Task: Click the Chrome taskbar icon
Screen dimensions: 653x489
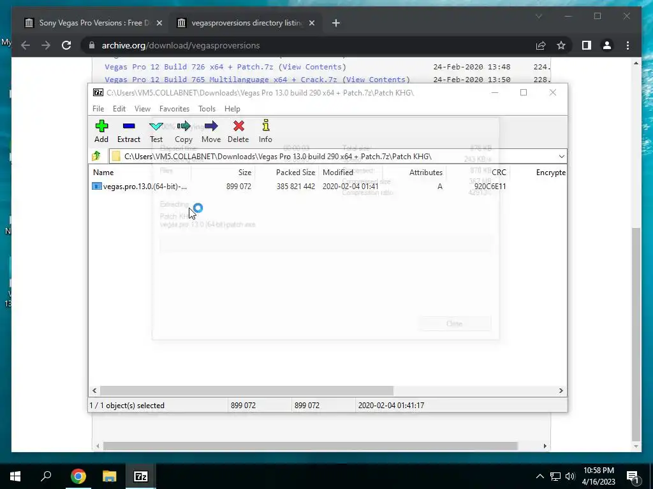Action: pyautogui.click(x=78, y=476)
